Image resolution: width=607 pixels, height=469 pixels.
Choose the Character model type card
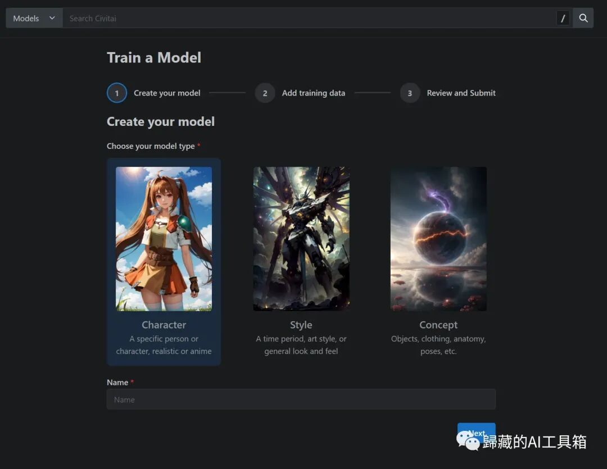click(164, 262)
